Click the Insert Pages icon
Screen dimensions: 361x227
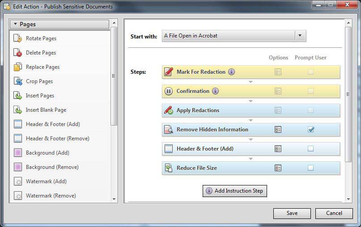[17, 95]
